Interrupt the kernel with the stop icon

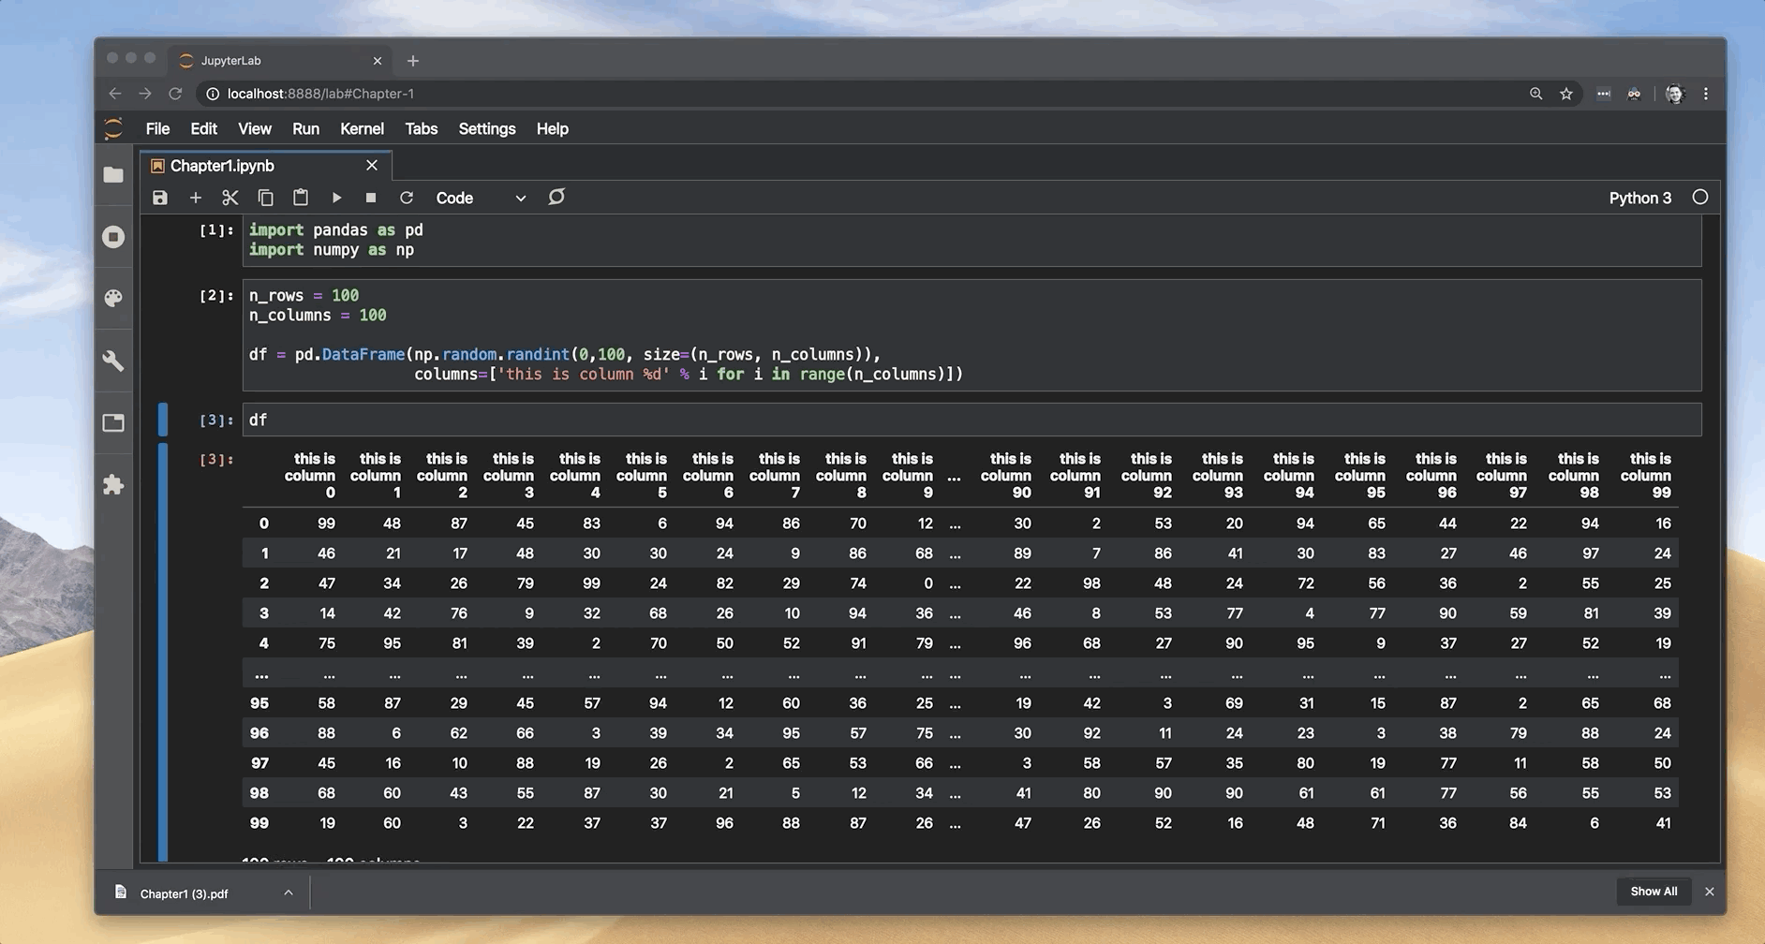point(371,198)
